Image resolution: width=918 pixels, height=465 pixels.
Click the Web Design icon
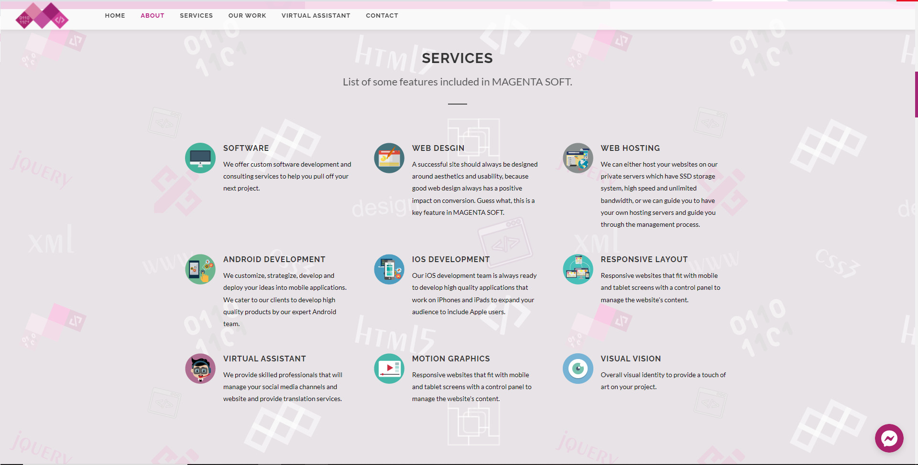pyautogui.click(x=389, y=158)
